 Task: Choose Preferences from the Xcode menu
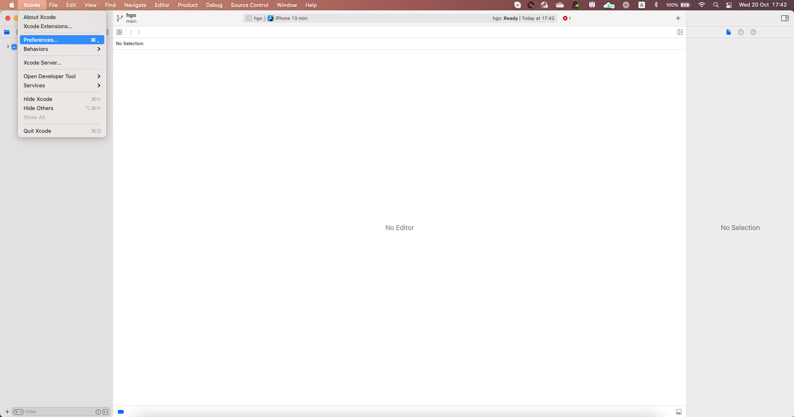pos(40,40)
